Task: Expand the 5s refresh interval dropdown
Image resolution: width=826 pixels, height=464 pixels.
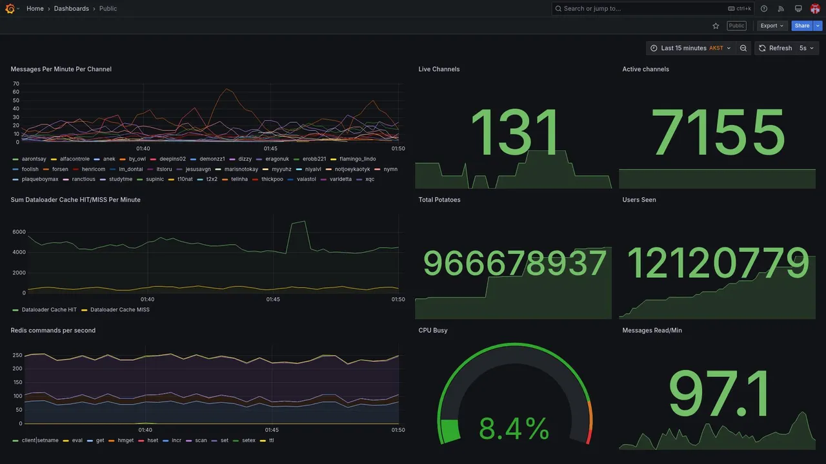Action: [807, 48]
